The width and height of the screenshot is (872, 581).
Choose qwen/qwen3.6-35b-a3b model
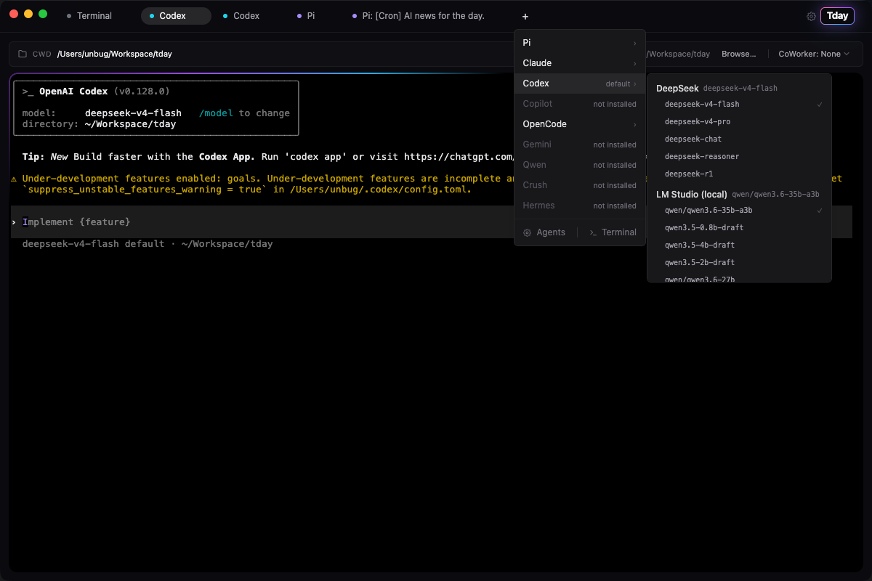click(x=739, y=210)
